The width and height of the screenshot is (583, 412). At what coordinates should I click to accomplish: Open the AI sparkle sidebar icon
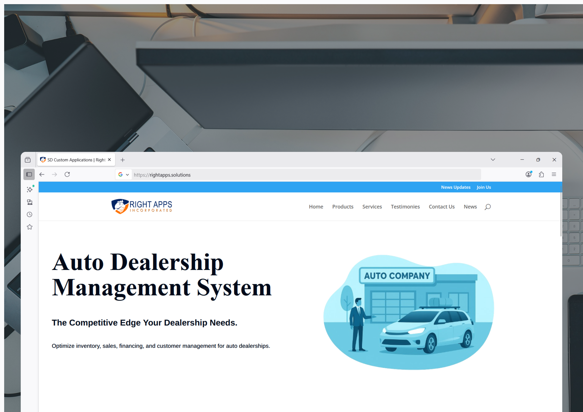click(30, 190)
